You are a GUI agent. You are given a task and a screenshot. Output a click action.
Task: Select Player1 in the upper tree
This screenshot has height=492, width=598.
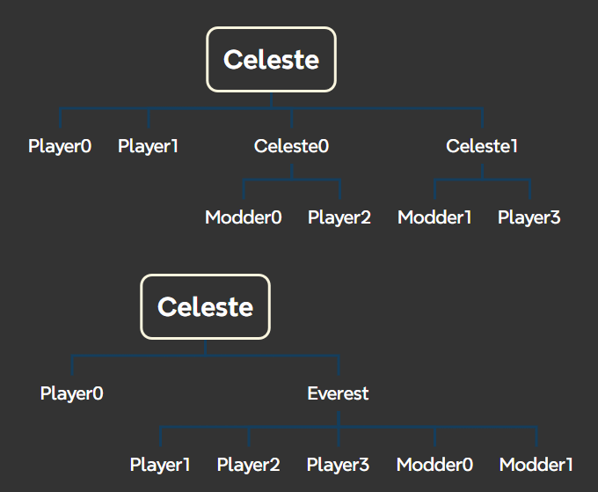(148, 146)
